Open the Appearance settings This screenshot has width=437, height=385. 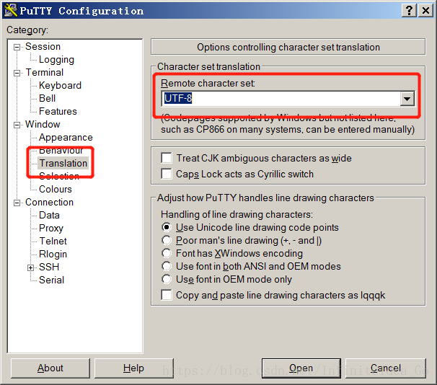click(66, 137)
